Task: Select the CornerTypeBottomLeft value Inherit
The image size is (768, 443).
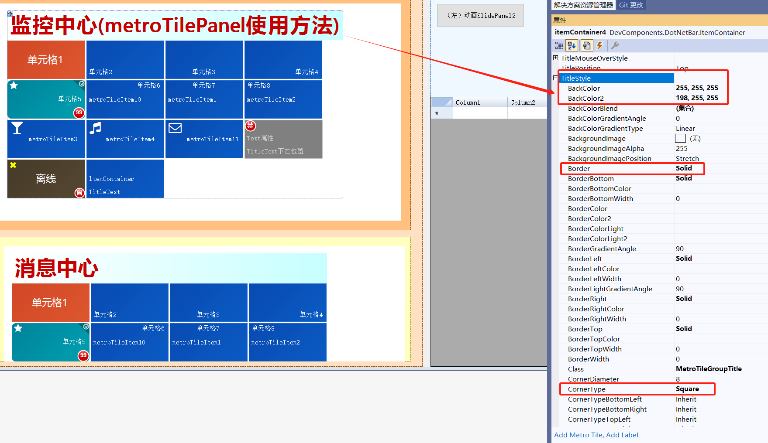Action: click(686, 399)
